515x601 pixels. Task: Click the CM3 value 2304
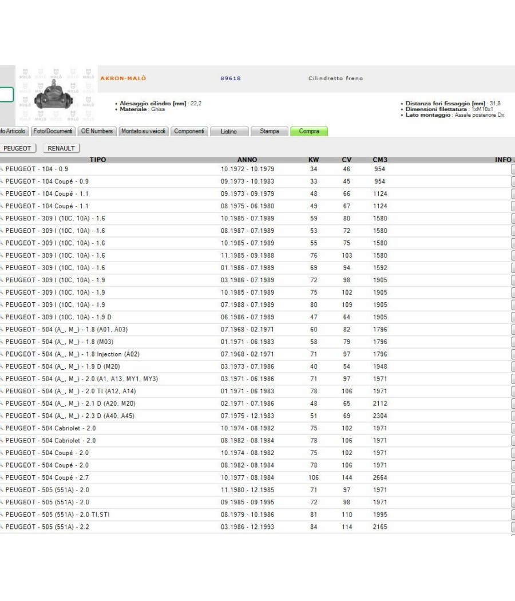pyautogui.click(x=380, y=416)
